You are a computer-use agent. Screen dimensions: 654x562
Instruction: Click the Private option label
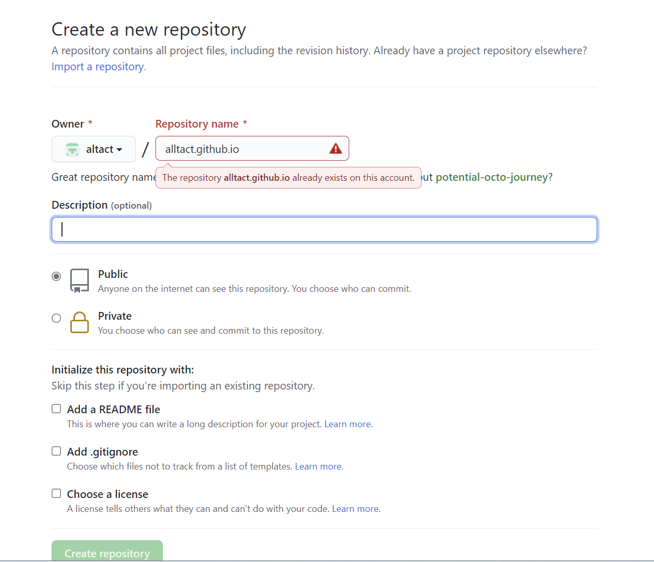(115, 316)
